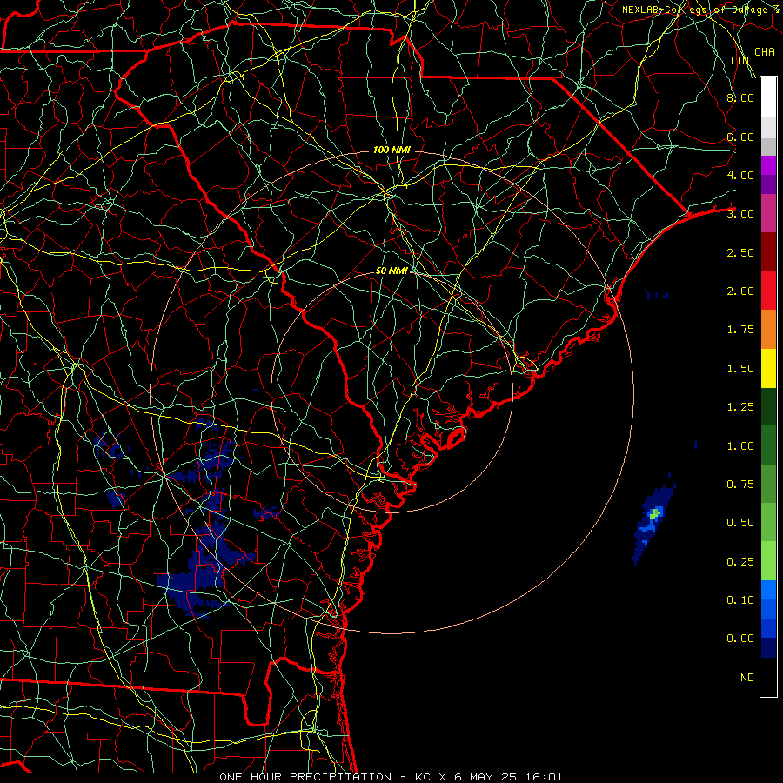Click the 8.00 legend value
The image size is (783, 783).
pyautogui.click(x=740, y=97)
